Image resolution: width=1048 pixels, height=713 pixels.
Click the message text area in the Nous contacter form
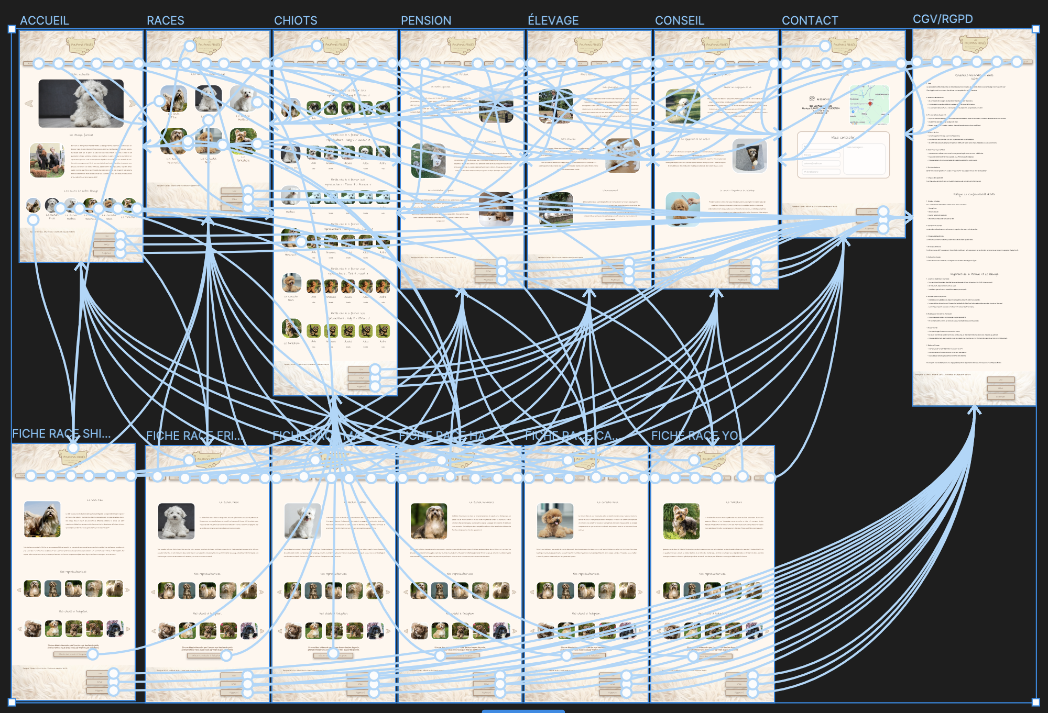coord(864,160)
